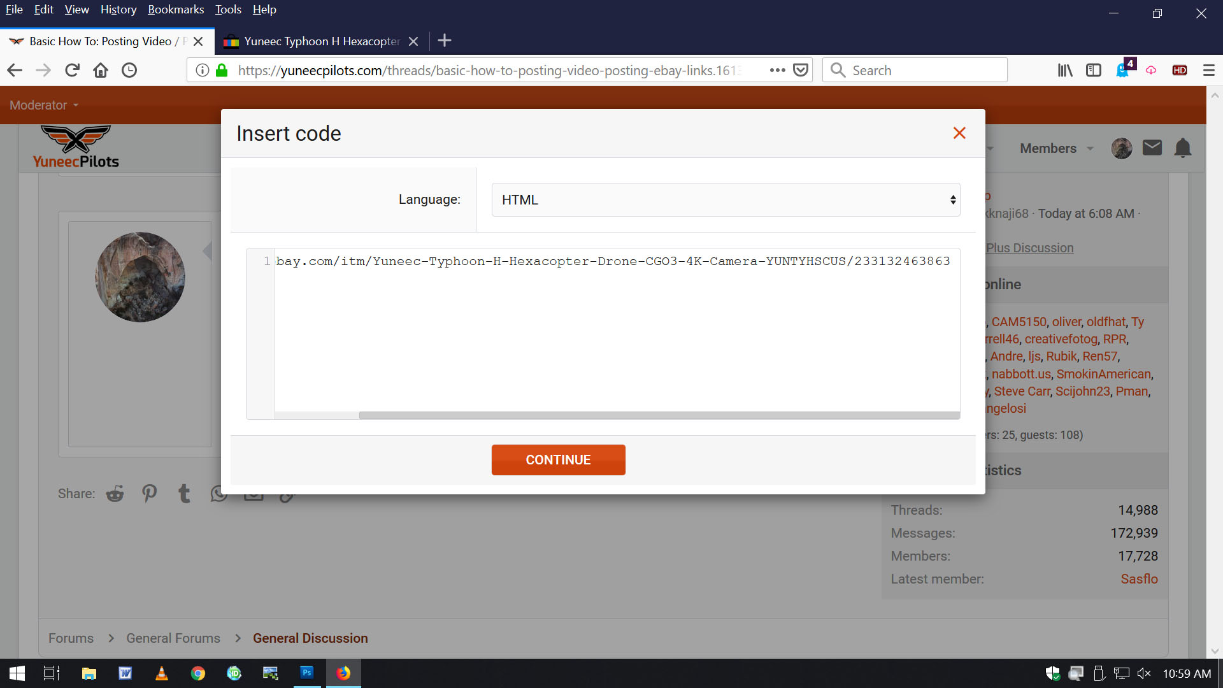Click the CONTINUE button
This screenshot has height=688, width=1223.
click(558, 460)
